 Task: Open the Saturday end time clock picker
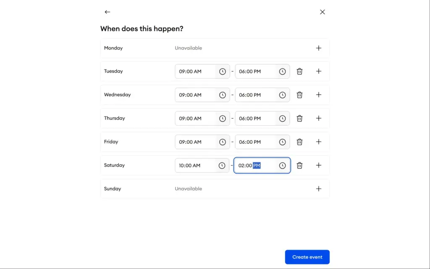282,165
